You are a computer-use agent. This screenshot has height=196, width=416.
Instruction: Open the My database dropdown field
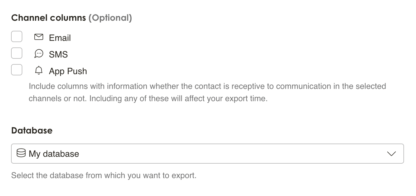pyautogui.click(x=207, y=154)
